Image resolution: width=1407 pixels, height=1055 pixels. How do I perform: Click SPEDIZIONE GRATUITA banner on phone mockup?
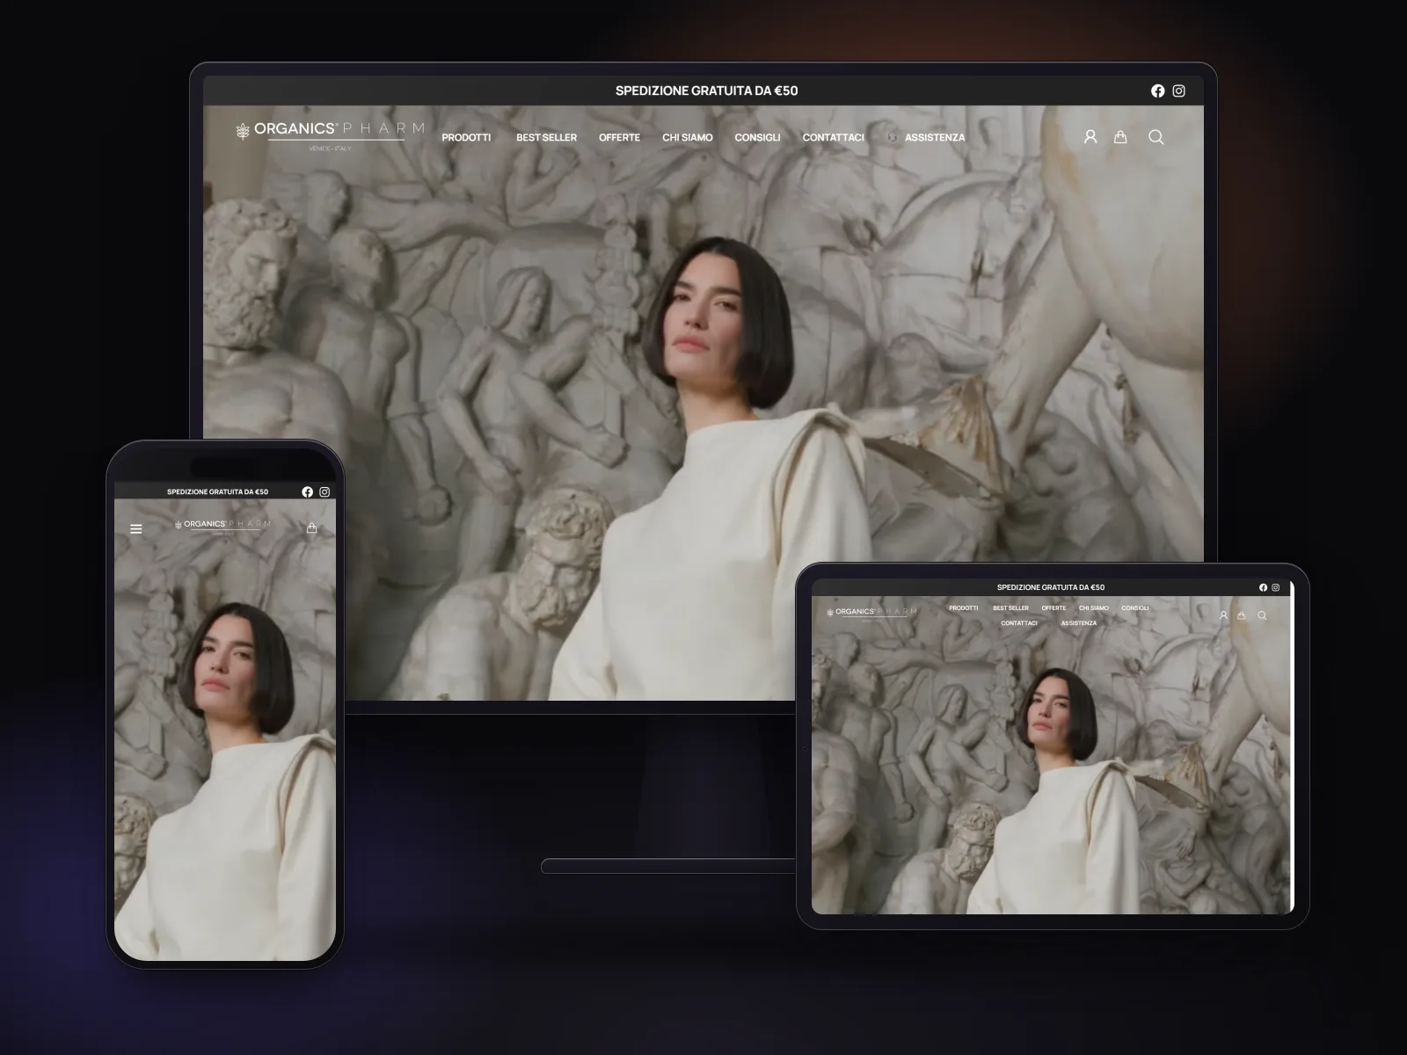tap(217, 492)
